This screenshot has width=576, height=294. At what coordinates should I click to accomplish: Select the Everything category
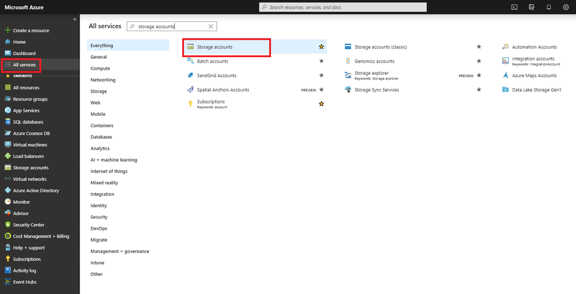[x=128, y=45]
